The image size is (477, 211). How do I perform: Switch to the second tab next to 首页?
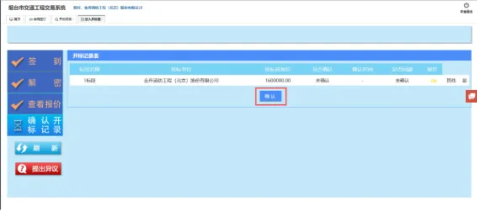[x=38, y=19]
